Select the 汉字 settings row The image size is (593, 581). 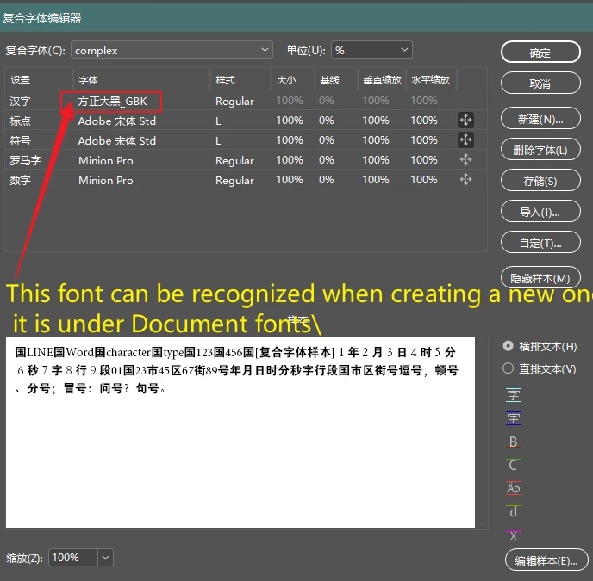coord(246,101)
